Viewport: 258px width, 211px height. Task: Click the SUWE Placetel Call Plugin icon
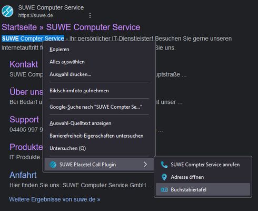(x=53, y=165)
